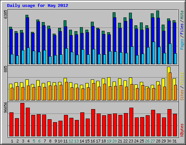The width and height of the screenshot is (186, 145).
Task: Select the orange Sites bar for day 30
Action: point(170,86)
